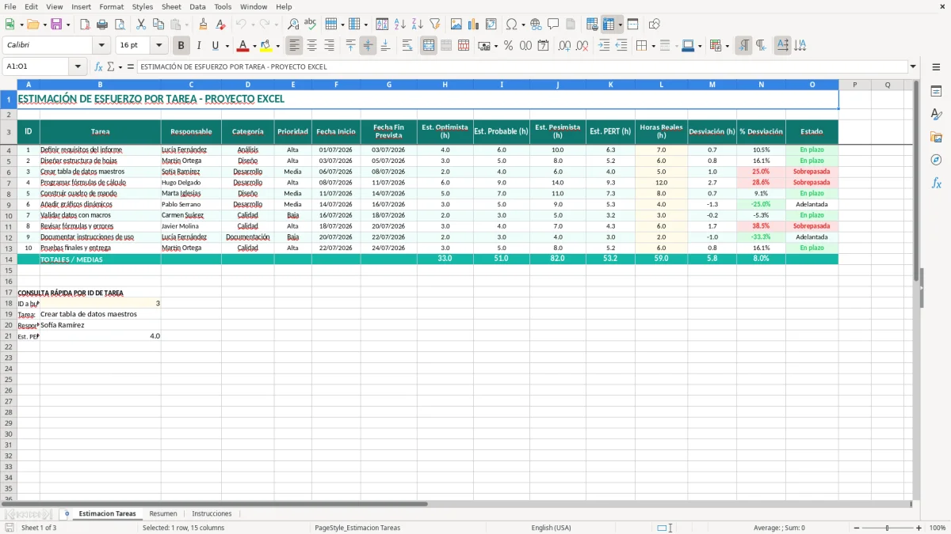This screenshot has width=951, height=534.
Task: Expand the formula bar arrow
Action: 913,66
